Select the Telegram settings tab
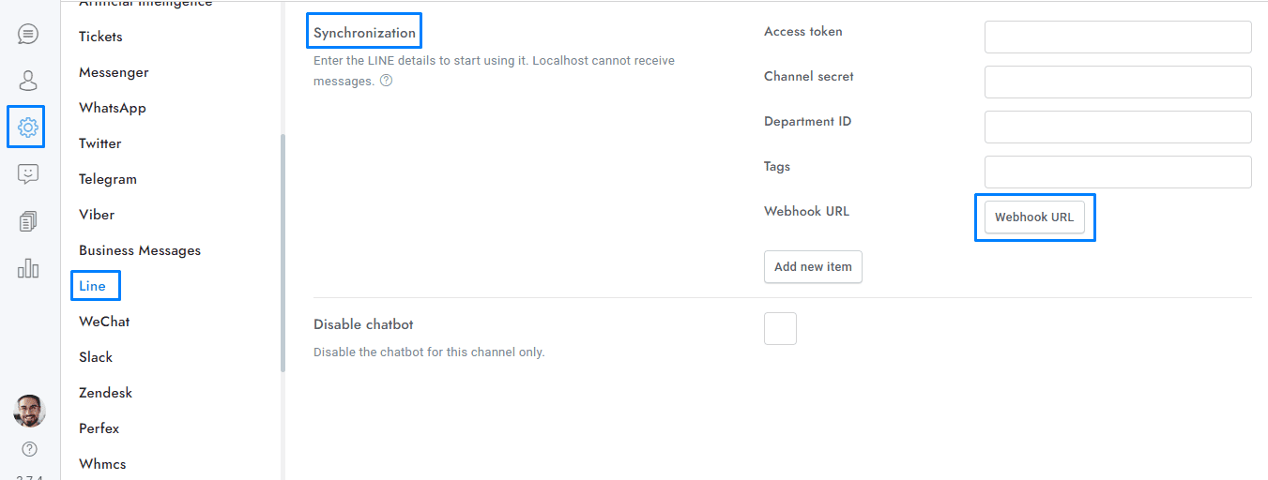1268x480 pixels. coord(108,179)
